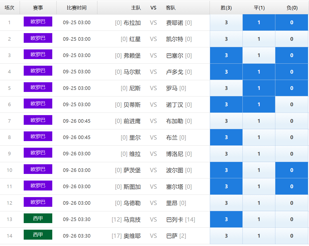Click the 西甲 badge for match 13
This screenshot has width=309, height=246.
pyautogui.click(x=38, y=218)
